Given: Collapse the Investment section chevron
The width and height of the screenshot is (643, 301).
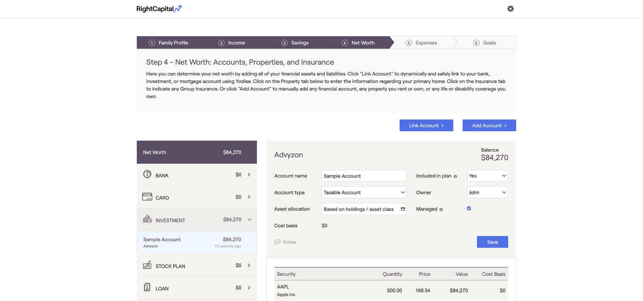Looking at the screenshot, I should click(x=249, y=220).
